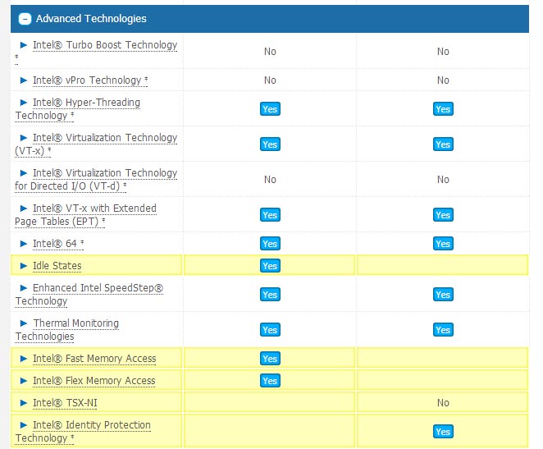Click the Advanced Technologies header title
The width and height of the screenshot is (543, 449).
click(x=91, y=19)
